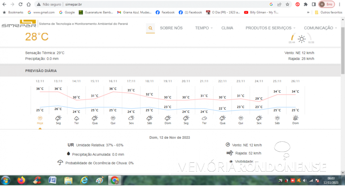Open Firefox from the taskbar
Image resolution: width=345 pixels, height=186 pixels.
(x=21, y=180)
